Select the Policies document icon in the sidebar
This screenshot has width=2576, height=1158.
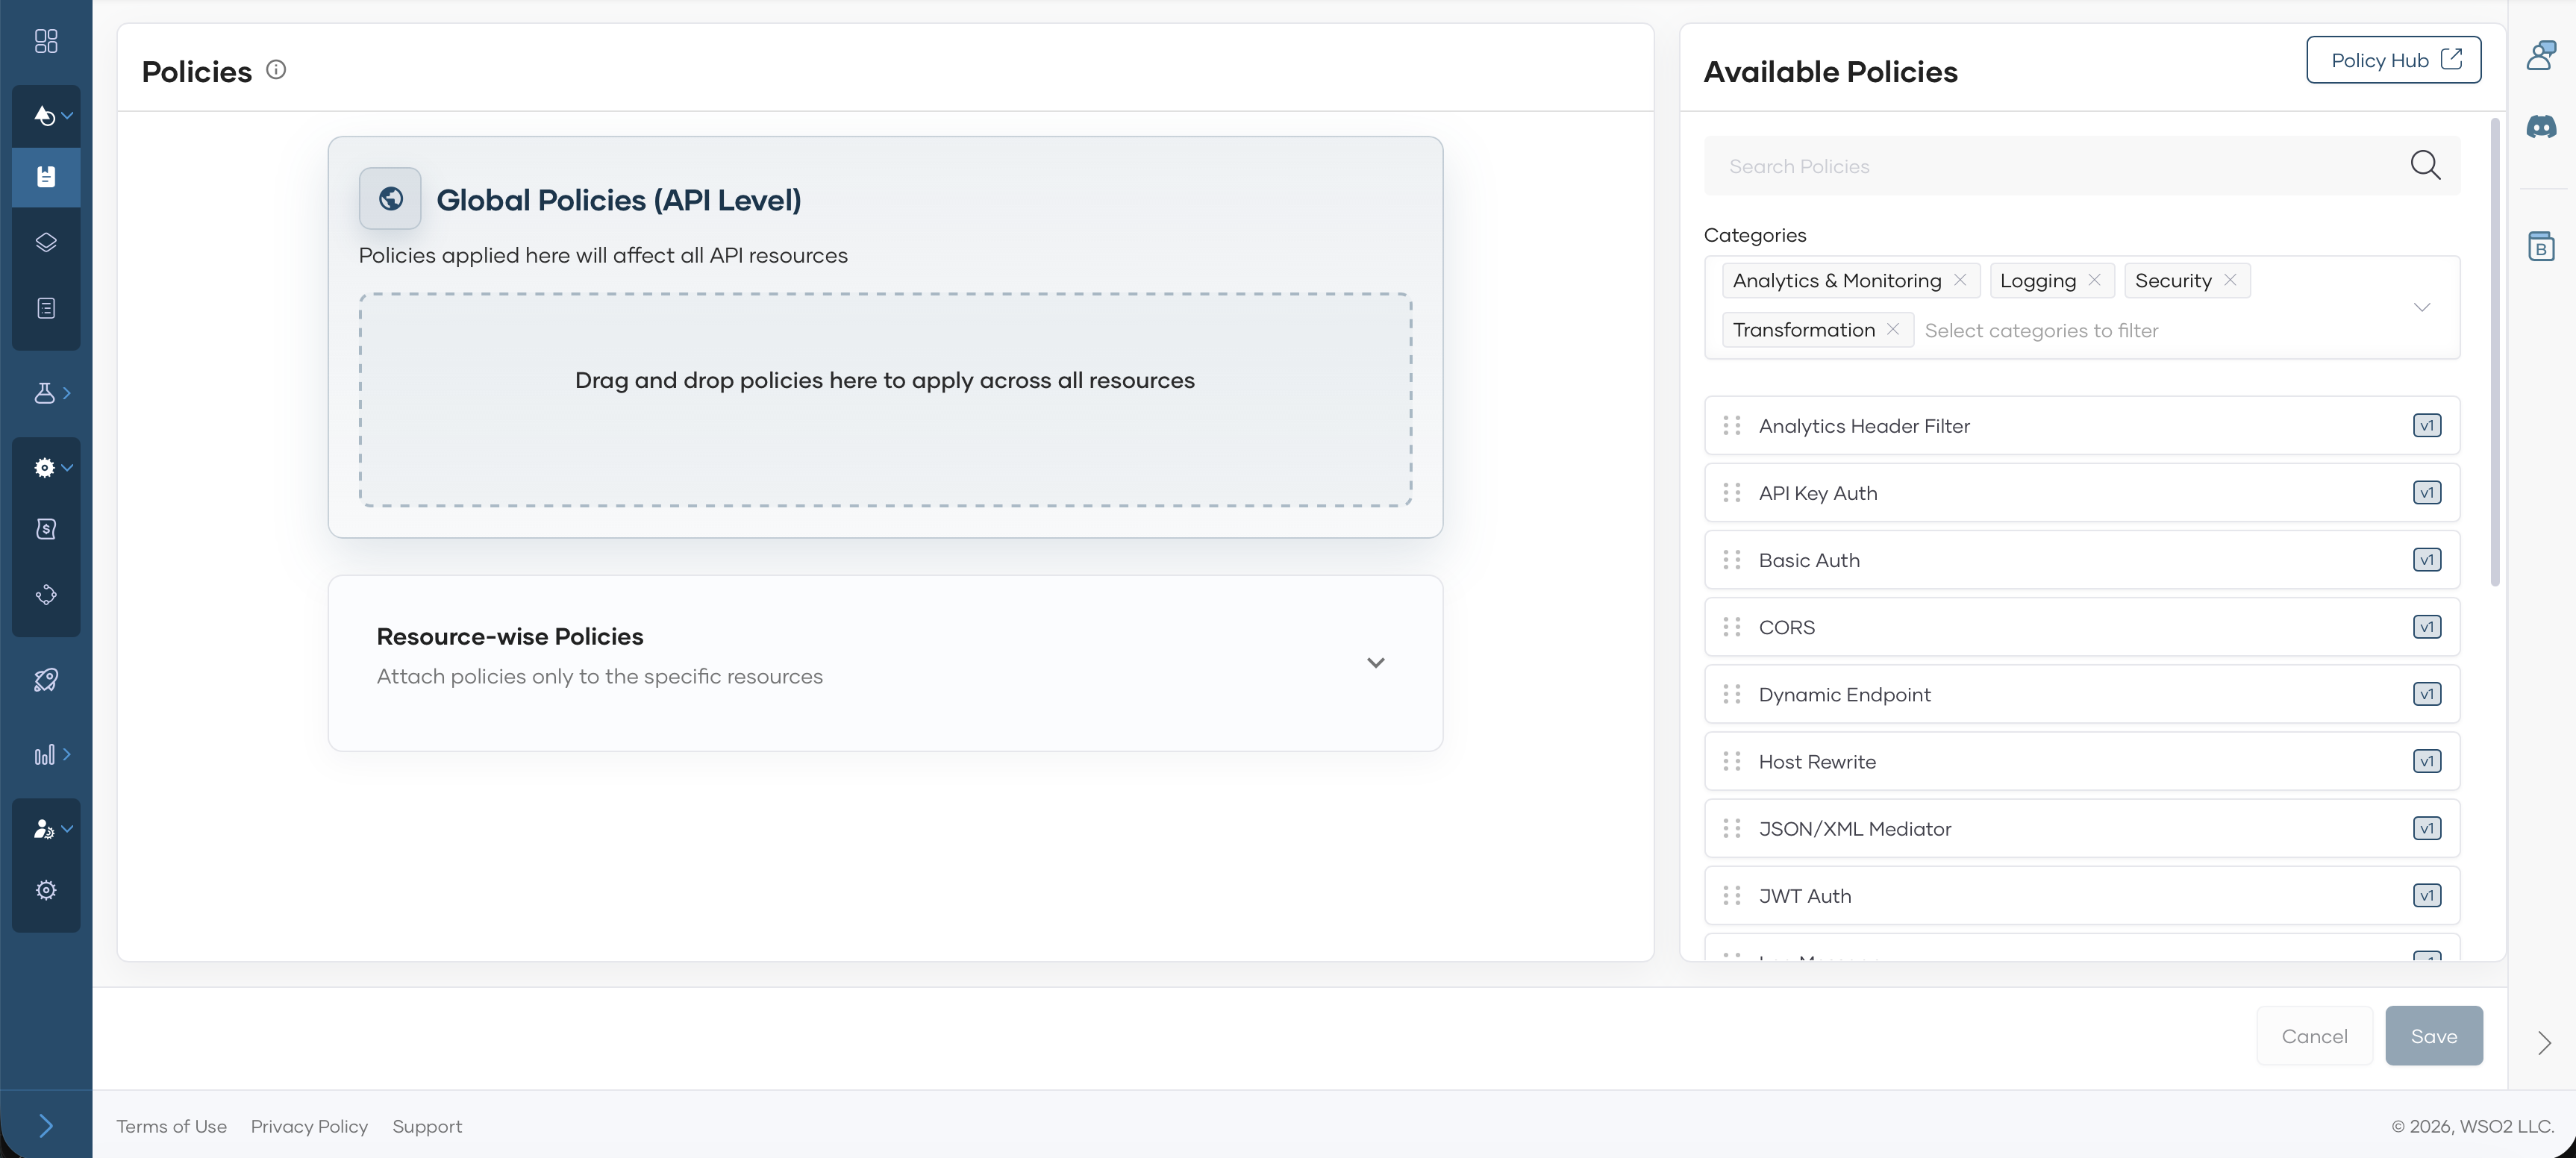(x=45, y=177)
